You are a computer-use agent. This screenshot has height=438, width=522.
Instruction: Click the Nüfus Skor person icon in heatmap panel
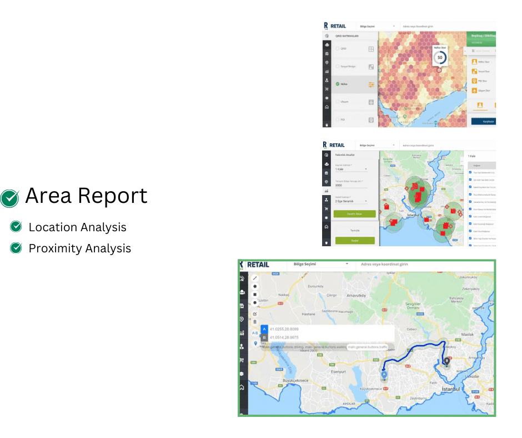(474, 62)
